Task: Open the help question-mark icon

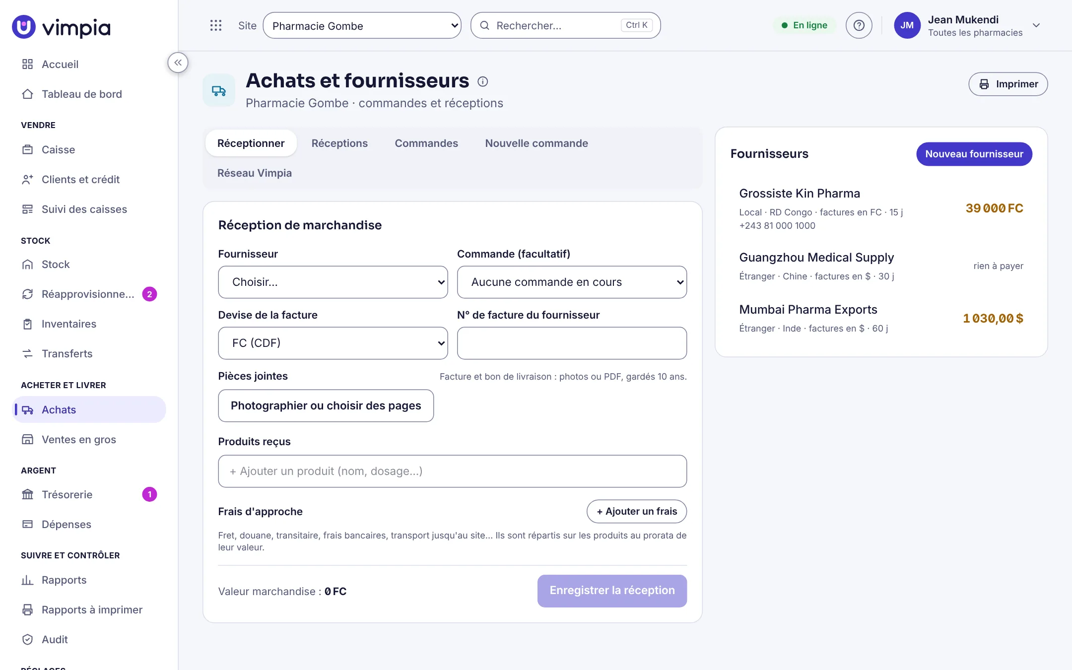Action: click(x=859, y=25)
